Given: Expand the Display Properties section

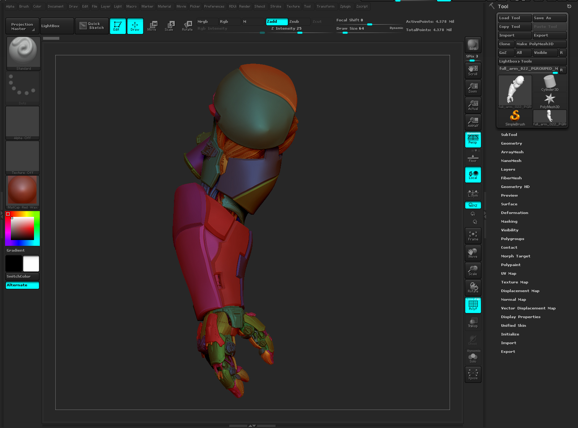Looking at the screenshot, I should point(520,317).
